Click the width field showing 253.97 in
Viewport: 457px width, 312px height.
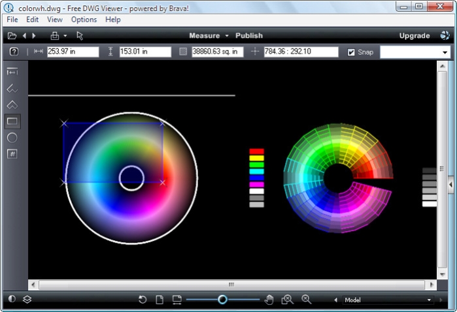[x=73, y=52]
